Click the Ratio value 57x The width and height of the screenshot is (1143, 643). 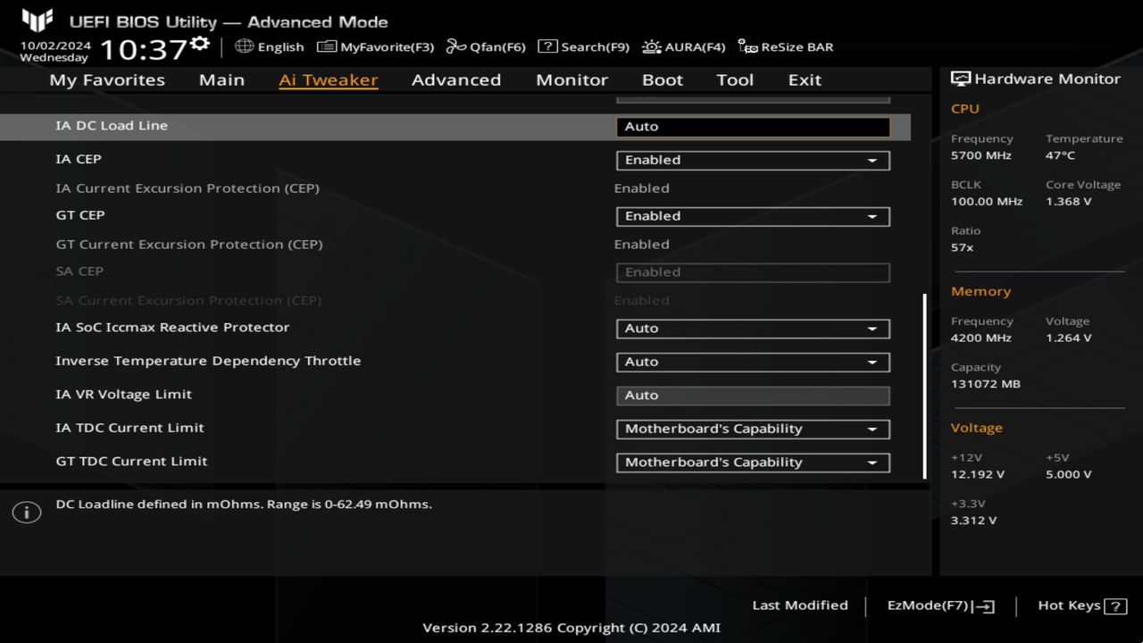tap(963, 247)
